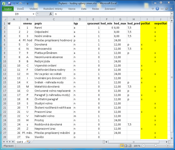Click the horizontal scrollbar left arrow
The image size is (175, 150).
(x=106, y=142)
